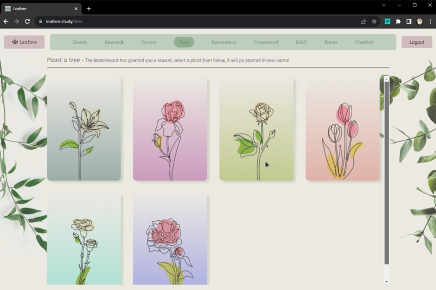Viewport: 436px width, 290px height.
Task: Open the Chatbot page
Action: tap(364, 42)
